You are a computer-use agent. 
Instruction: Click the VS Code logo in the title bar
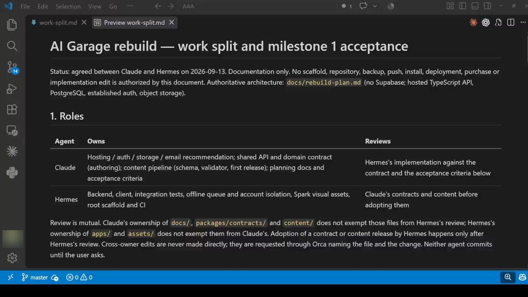[8, 6]
